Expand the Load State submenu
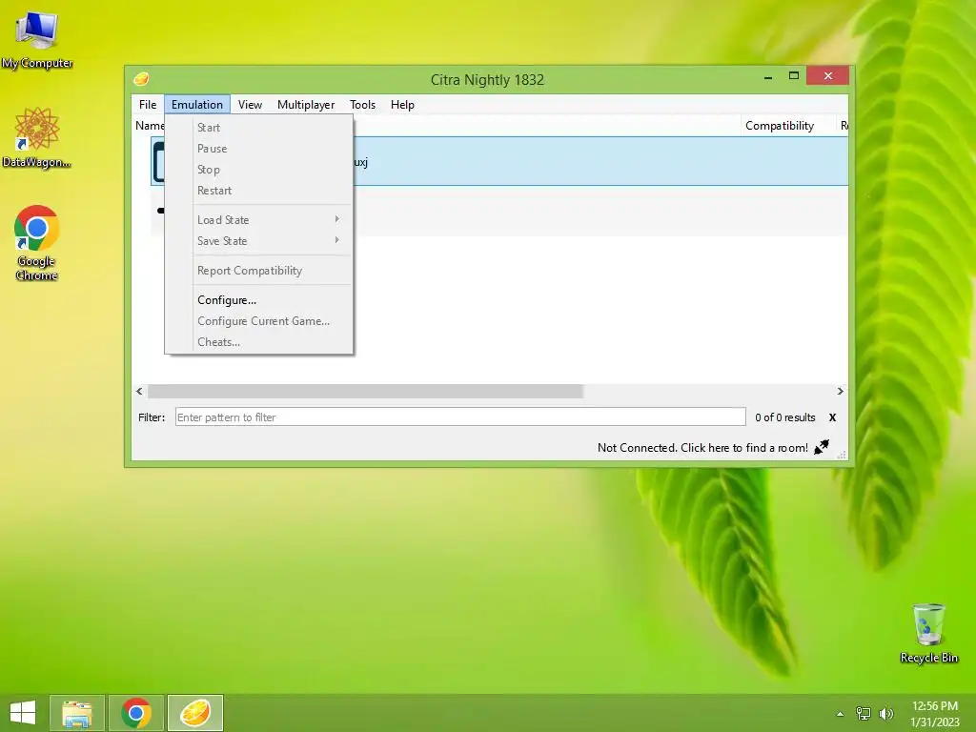 [259, 220]
